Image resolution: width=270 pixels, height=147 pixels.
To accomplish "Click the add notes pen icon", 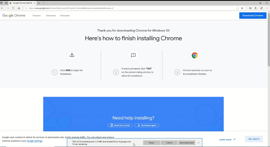I will point(256,8).
